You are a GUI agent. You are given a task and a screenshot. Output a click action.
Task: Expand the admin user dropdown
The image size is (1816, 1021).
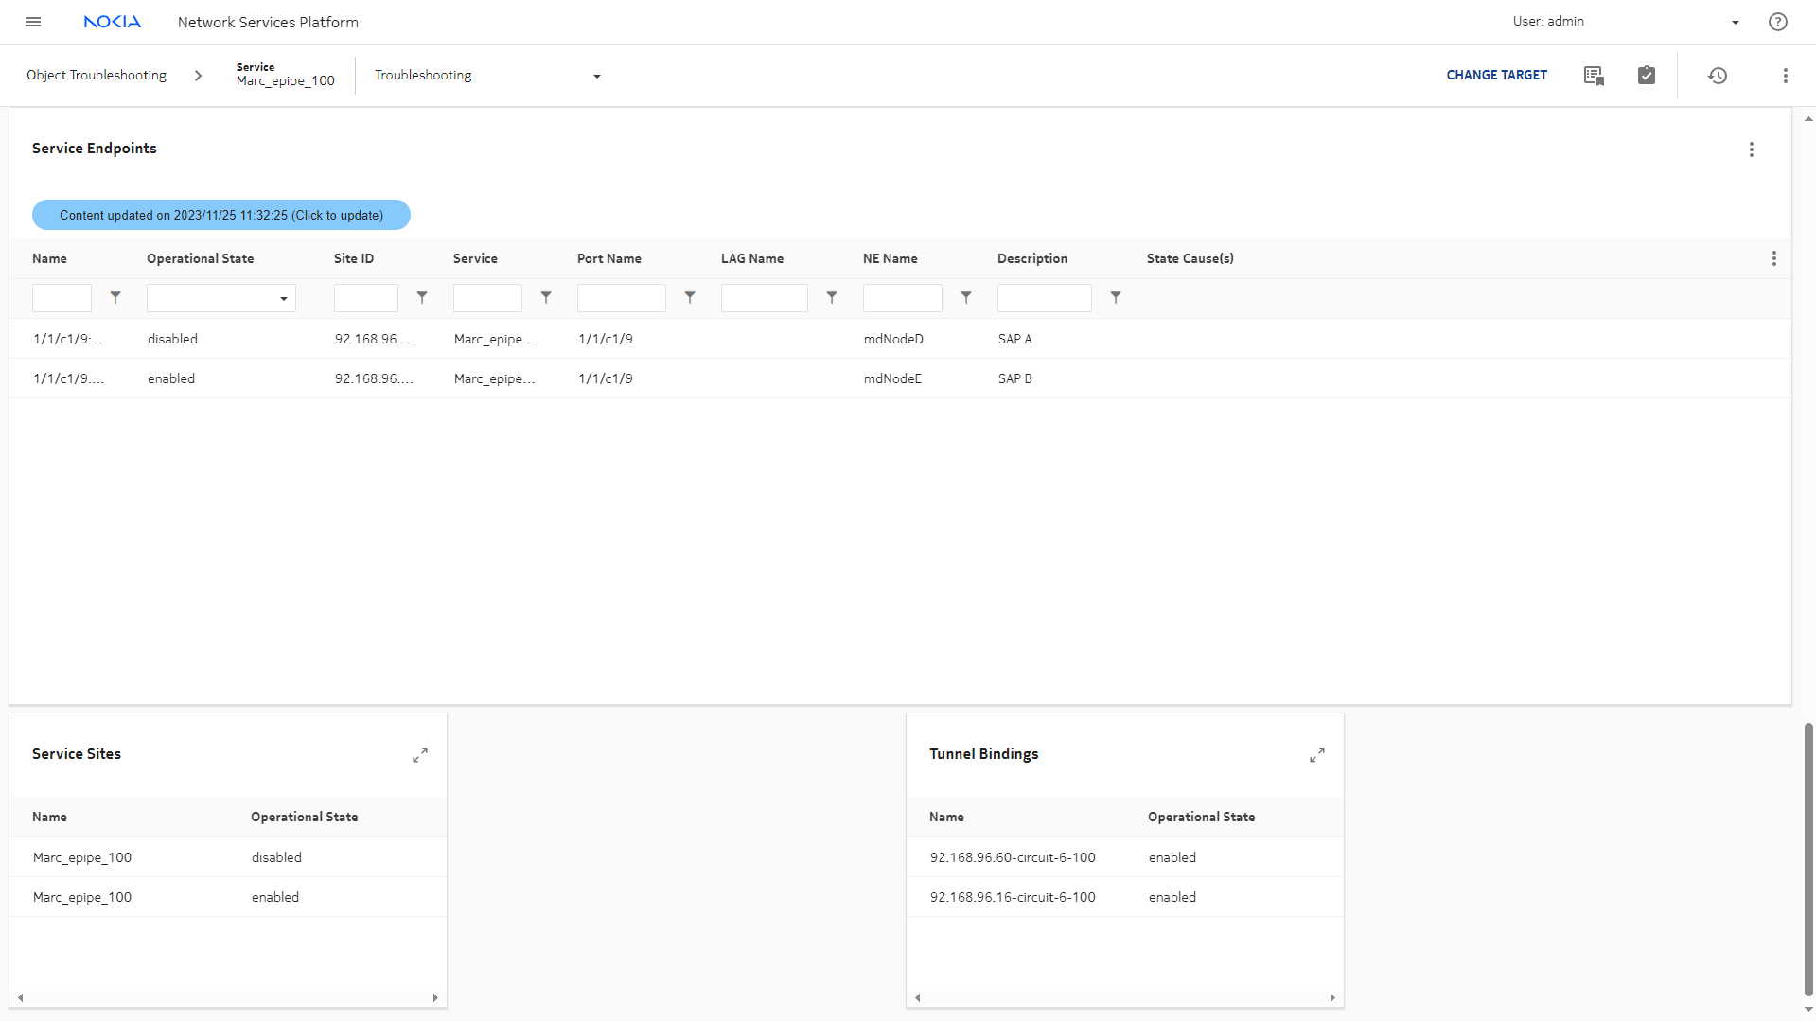tap(1735, 23)
